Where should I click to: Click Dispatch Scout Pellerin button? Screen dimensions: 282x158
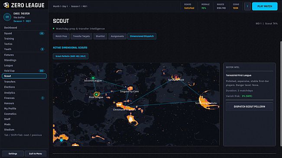pos(249,107)
